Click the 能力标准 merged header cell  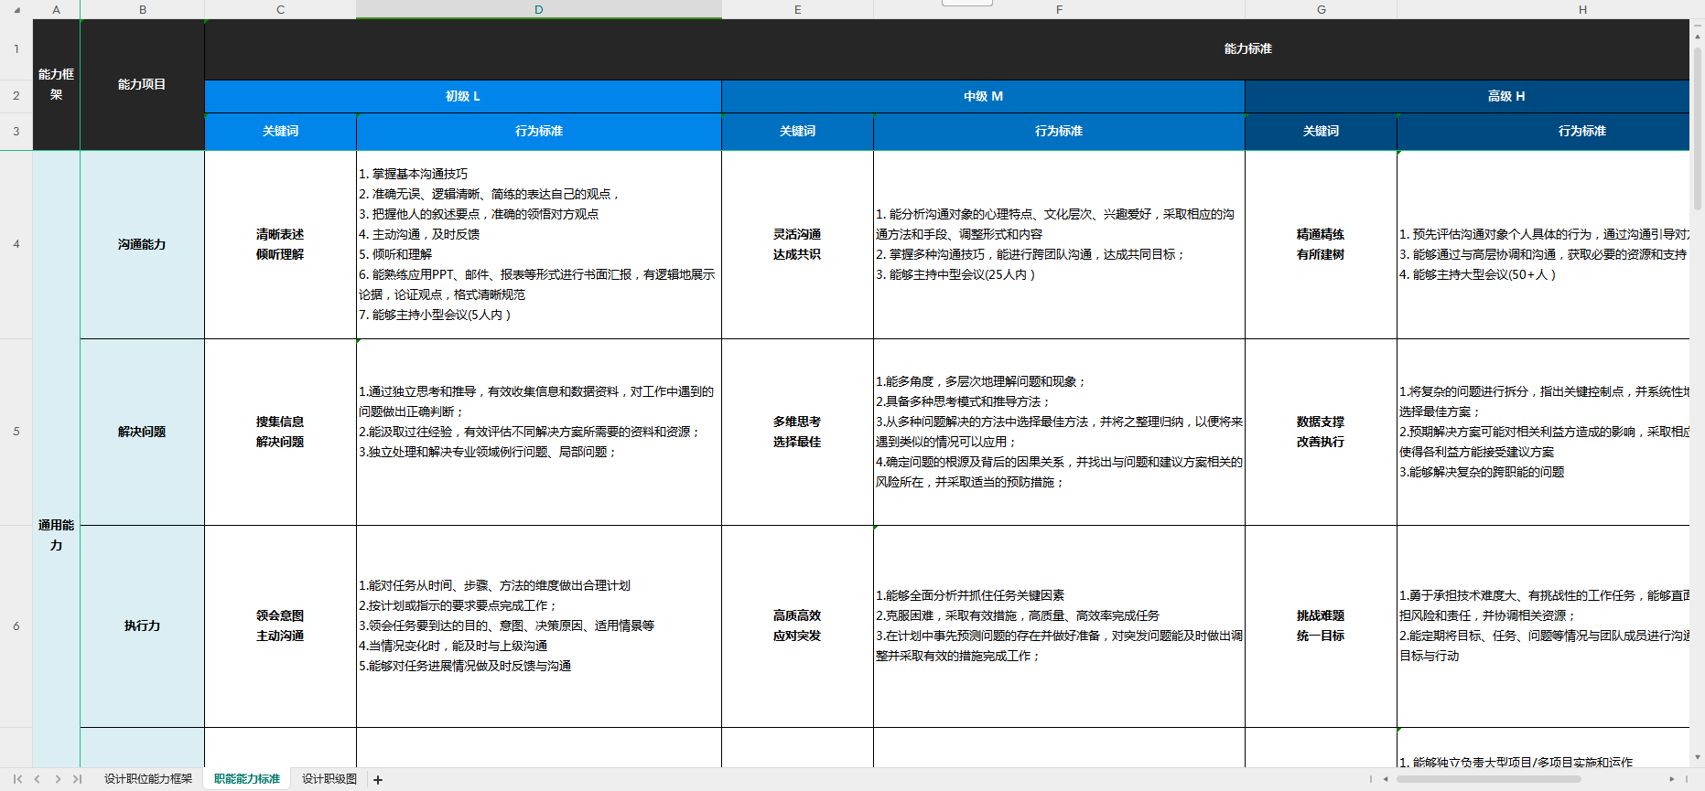(x=947, y=49)
